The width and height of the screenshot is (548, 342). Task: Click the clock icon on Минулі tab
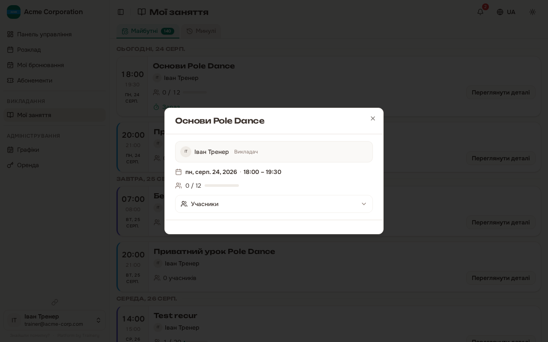(x=190, y=31)
